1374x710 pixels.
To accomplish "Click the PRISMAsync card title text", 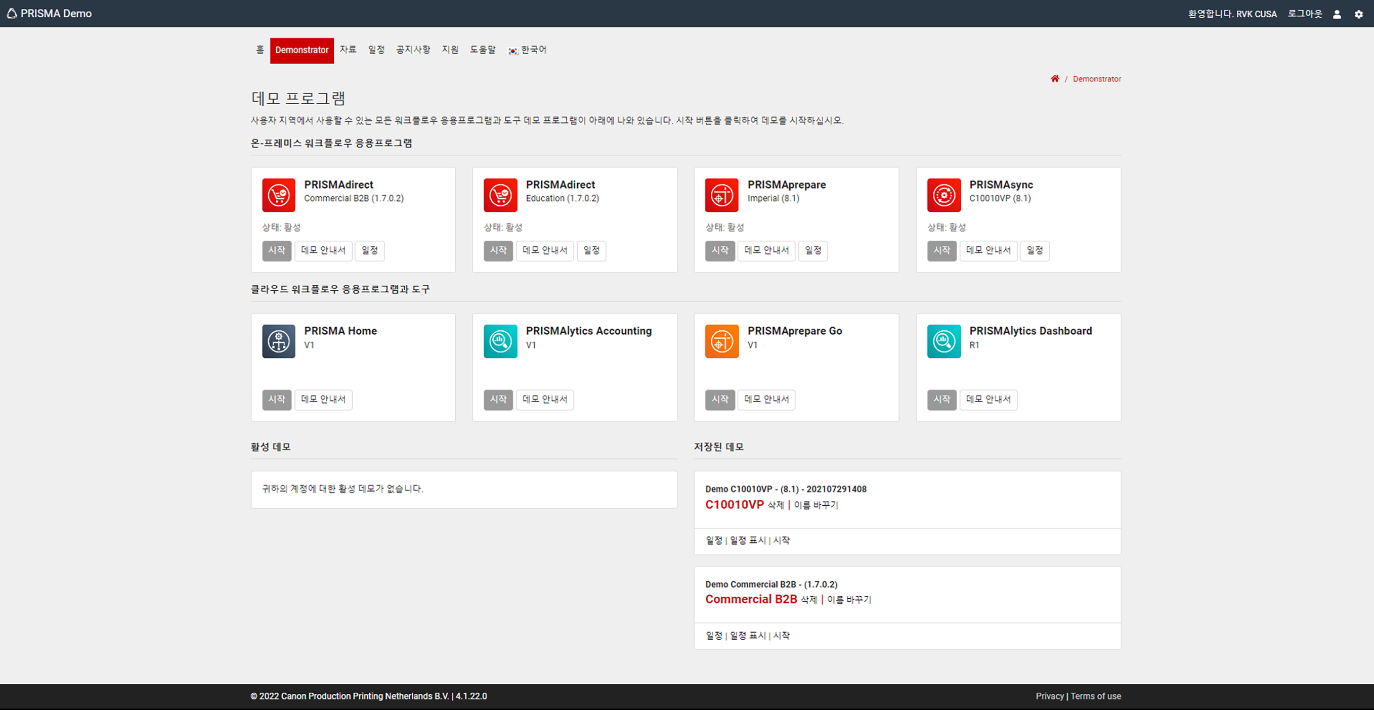I will pos(1001,185).
